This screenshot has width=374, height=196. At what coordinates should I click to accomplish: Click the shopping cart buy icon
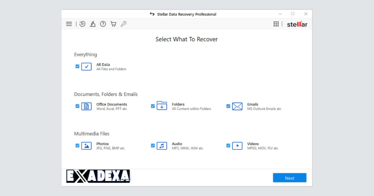pos(113,24)
